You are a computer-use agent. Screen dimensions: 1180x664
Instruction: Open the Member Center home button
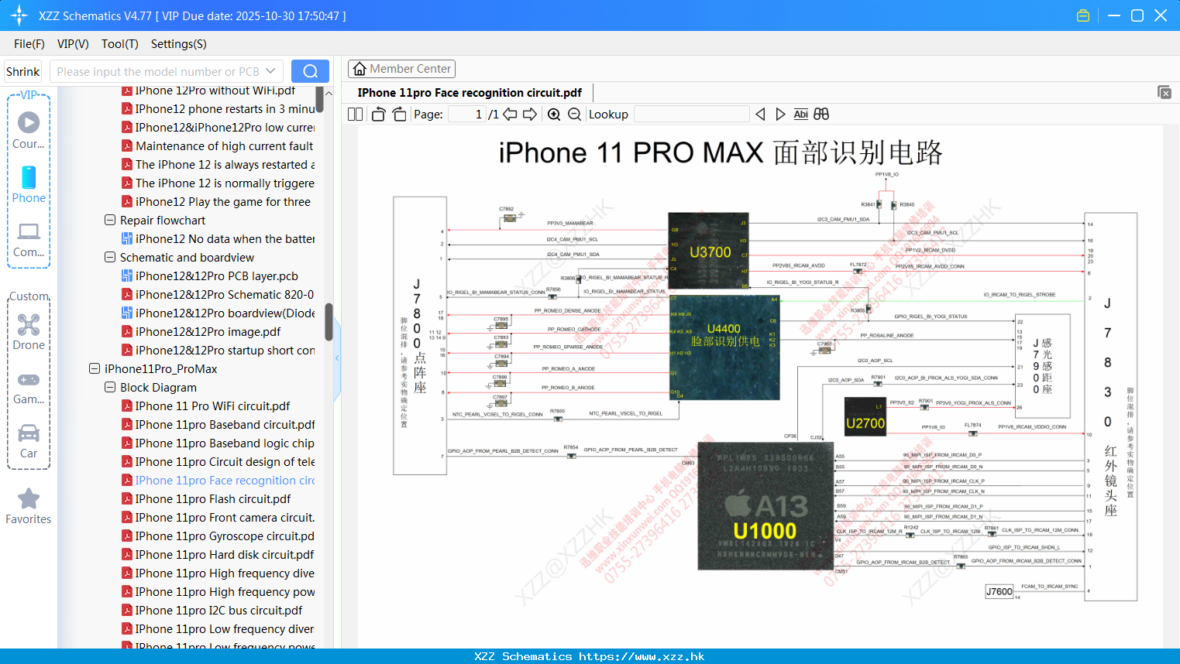point(401,69)
